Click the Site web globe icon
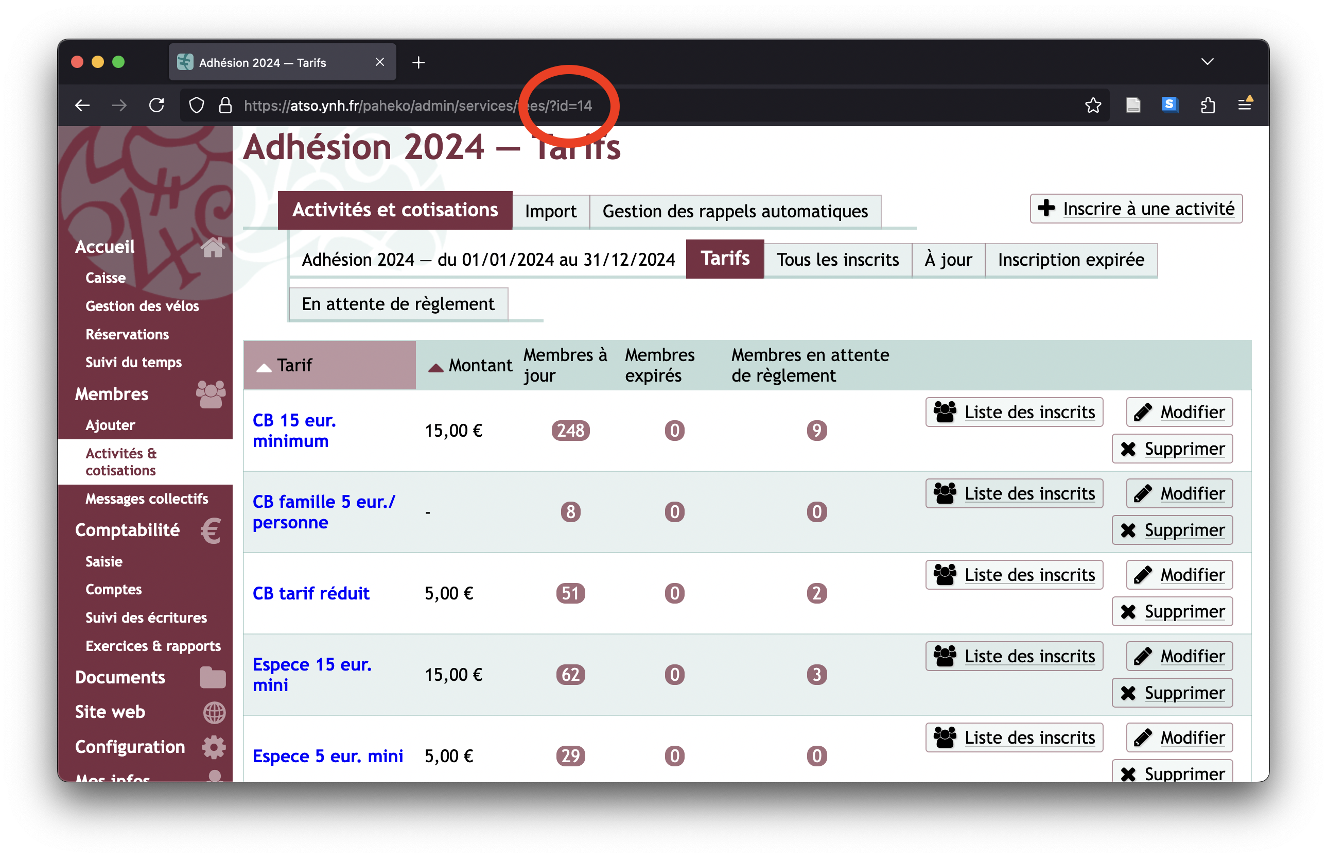This screenshot has height=858, width=1327. pos(214,712)
